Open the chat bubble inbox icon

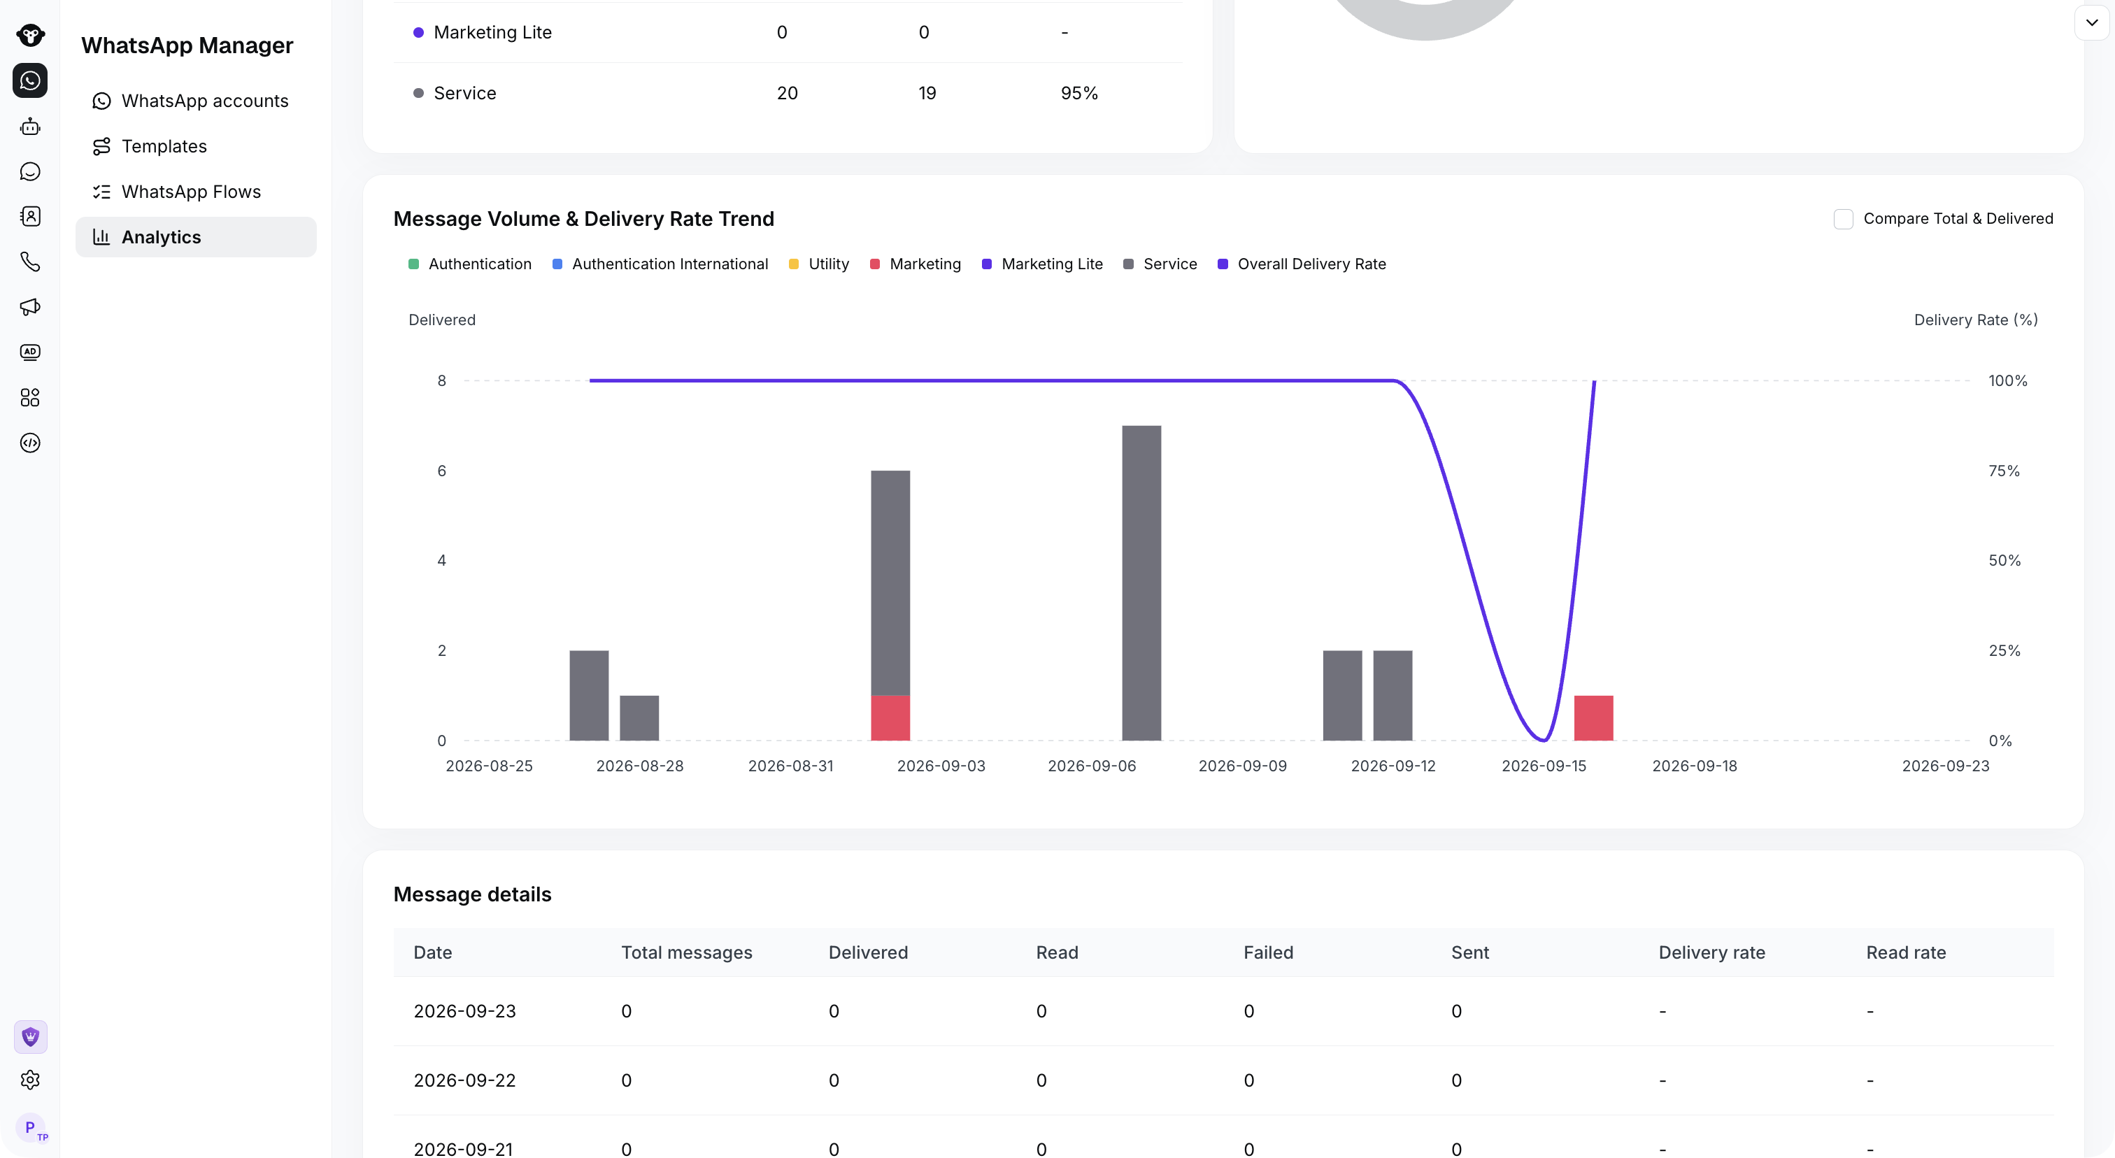(30, 171)
